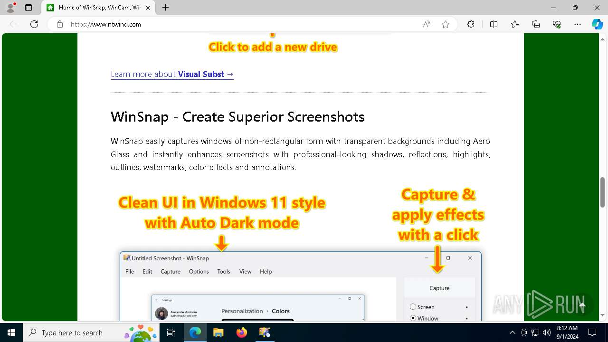Viewport: 608px width, 342px height.
Task: Open a new browser tab
Action: click(165, 8)
